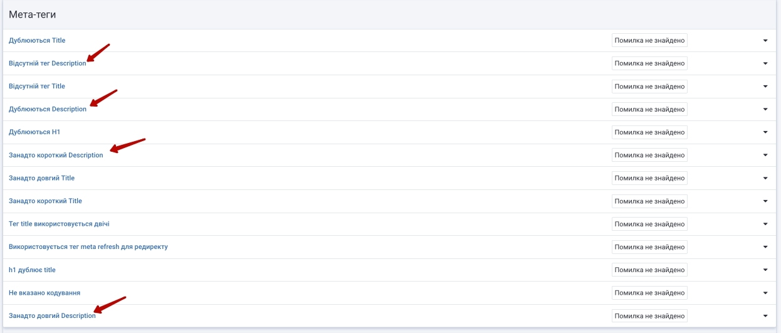The height and width of the screenshot is (333, 781).
Task: Expand the 'Занадто довгий Description' row arrow
Action: point(765,316)
